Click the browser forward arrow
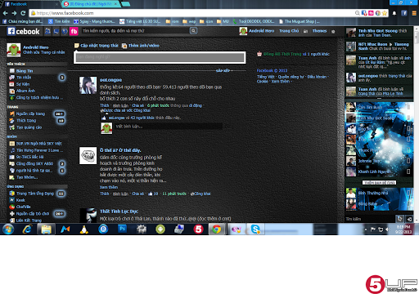The width and height of the screenshot is (419, 294). [x=14, y=13]
